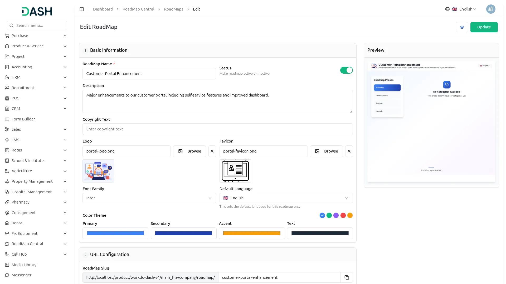506x284 pixels.
Task: Open the Default Language dropdown
Action: coord(286,198)
